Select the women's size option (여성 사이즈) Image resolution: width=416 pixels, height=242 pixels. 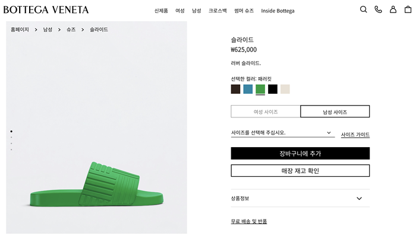click(266, 112)
